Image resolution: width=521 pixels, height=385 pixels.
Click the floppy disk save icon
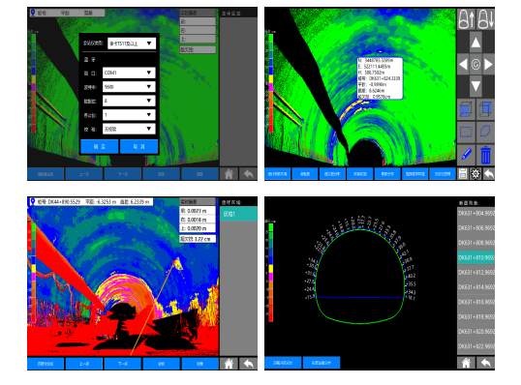tap(463, 173)
